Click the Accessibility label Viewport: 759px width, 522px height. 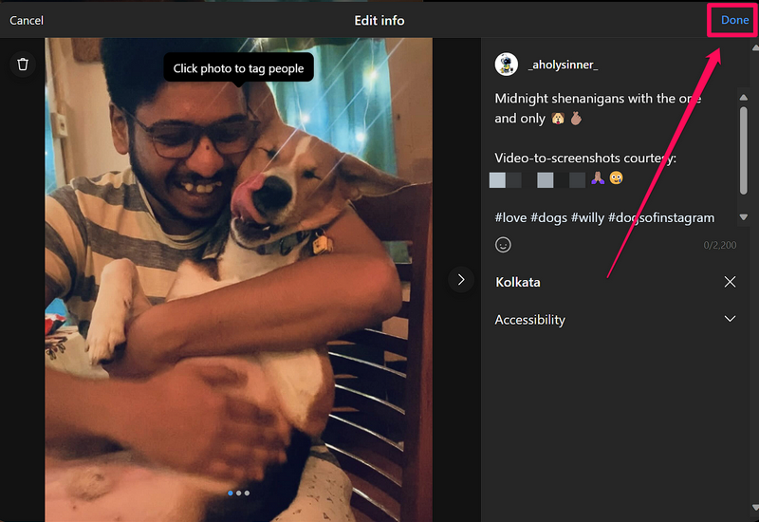(x=529, y=320)
